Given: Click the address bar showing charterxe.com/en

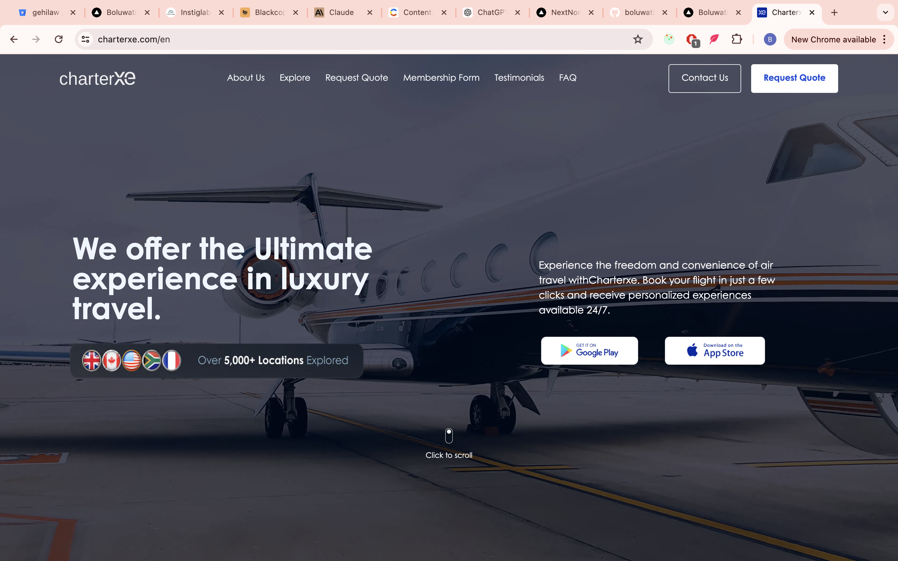Looking at the screenshot, I should point(364,39).
